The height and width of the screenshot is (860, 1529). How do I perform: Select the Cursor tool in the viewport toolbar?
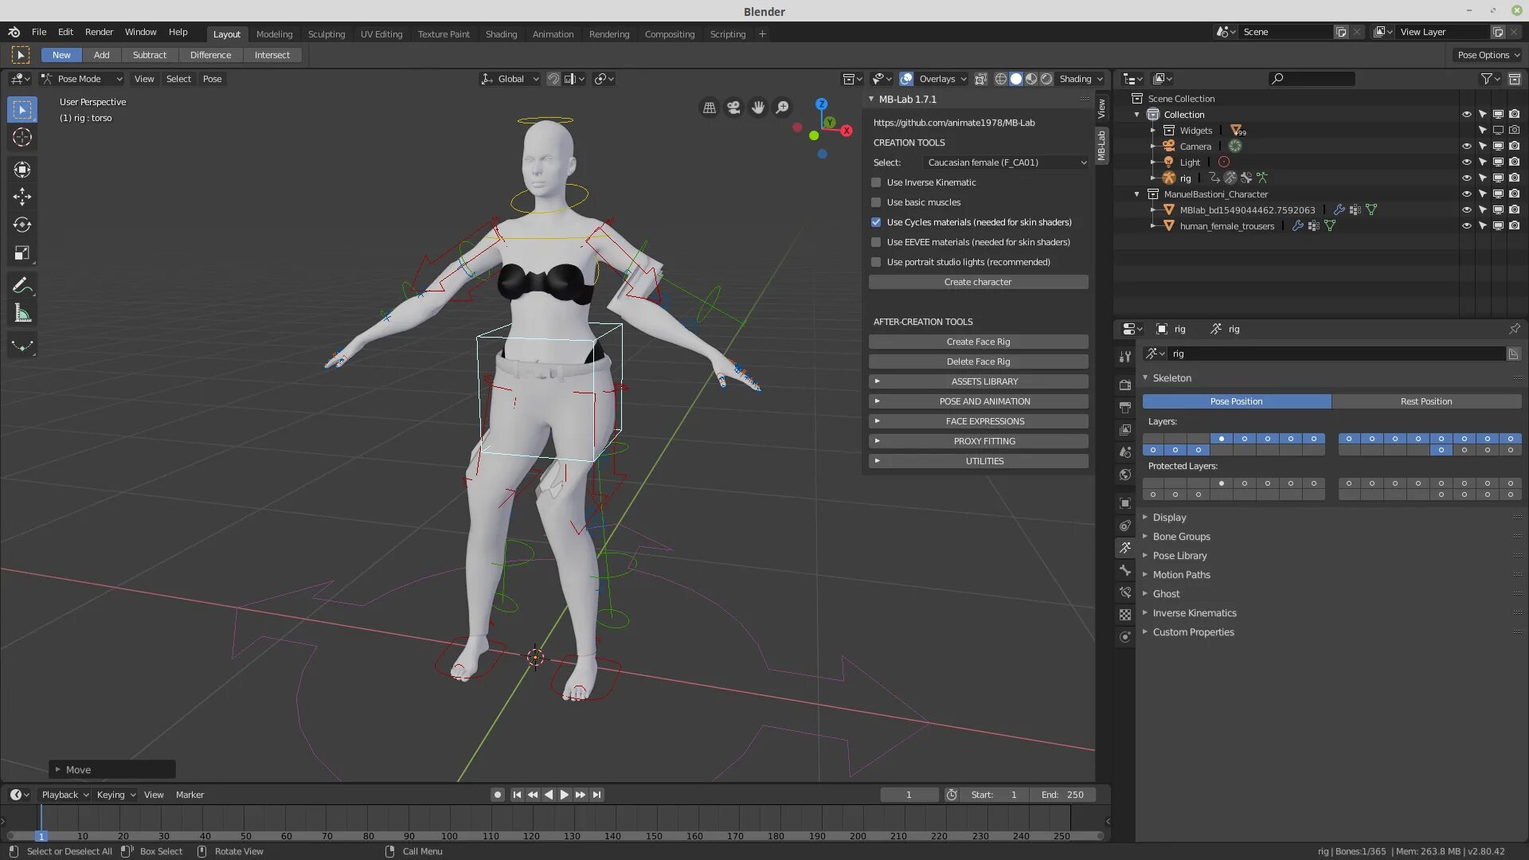(22, 138)
